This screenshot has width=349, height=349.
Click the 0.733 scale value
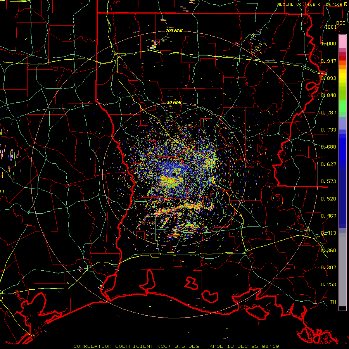[328, 130]
